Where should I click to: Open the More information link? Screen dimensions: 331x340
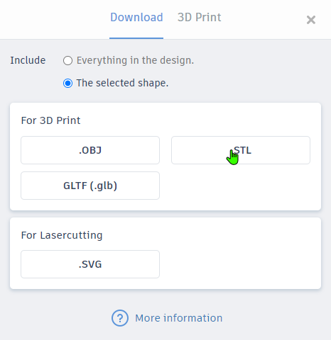(179, 318)
